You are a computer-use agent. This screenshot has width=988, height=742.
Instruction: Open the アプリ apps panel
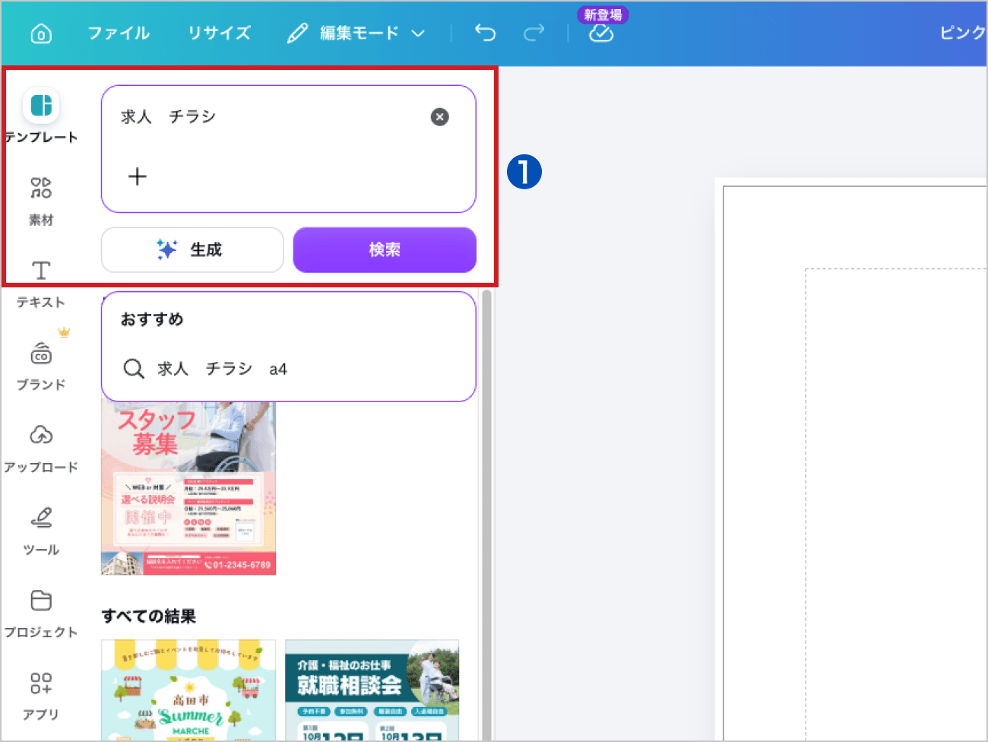(41, 695)
